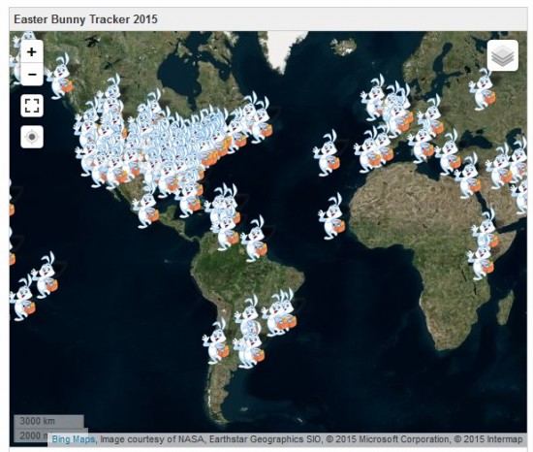Select bunny marker in East Africa near Kenya
The width and height of the screenshot is (533, 452).
click(481, 260)
